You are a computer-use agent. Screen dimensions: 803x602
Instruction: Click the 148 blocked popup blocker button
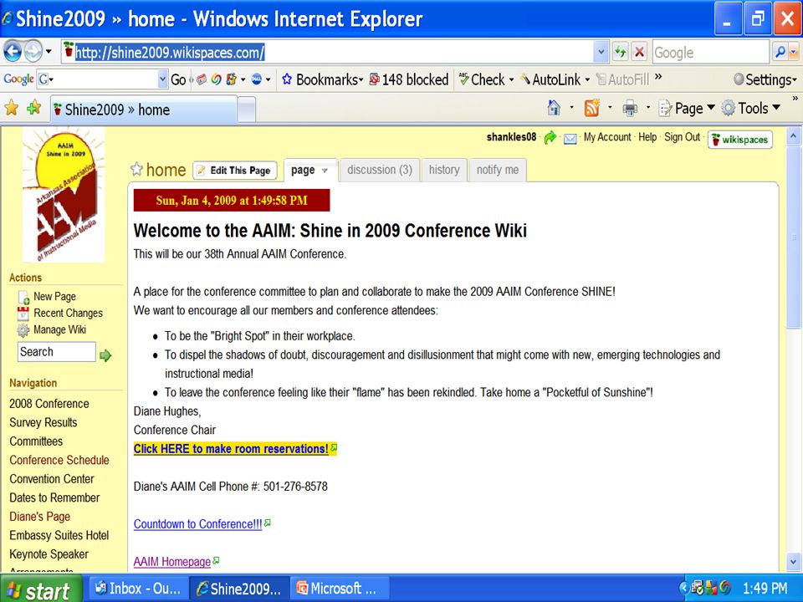409,79
